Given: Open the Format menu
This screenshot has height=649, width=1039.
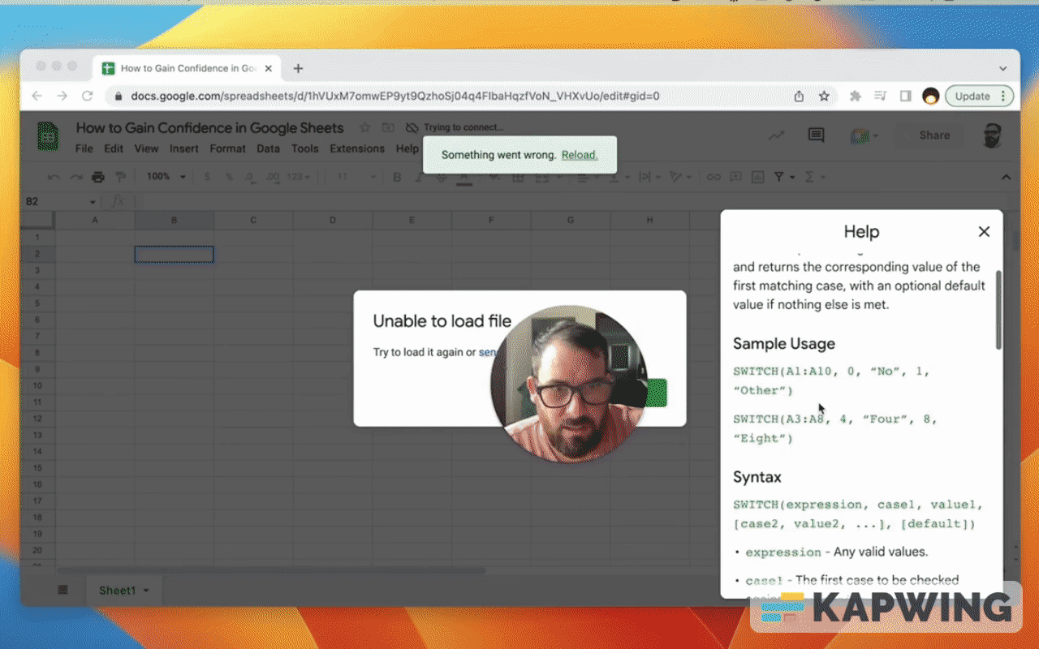Looking at the screenshot, I should point(227,148).
